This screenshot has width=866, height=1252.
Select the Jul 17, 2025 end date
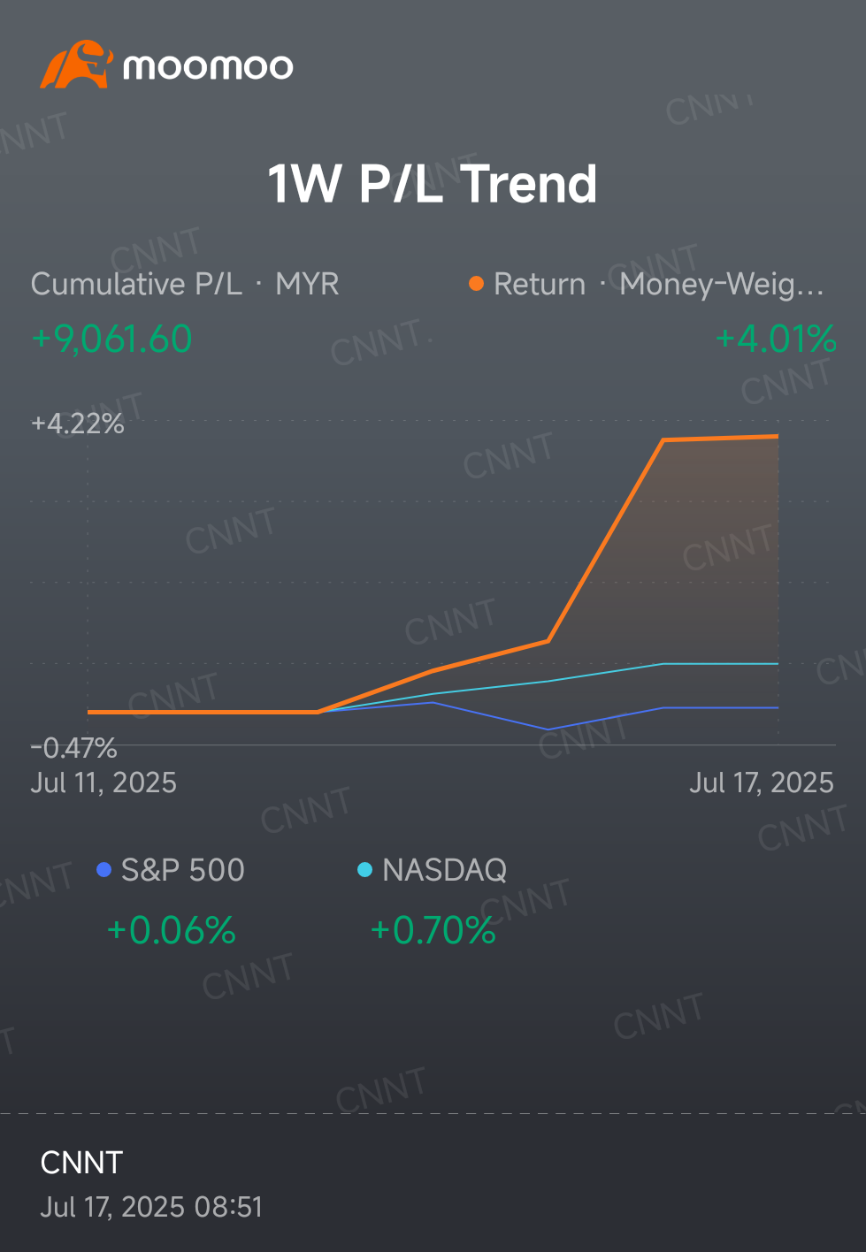(762, 782)
